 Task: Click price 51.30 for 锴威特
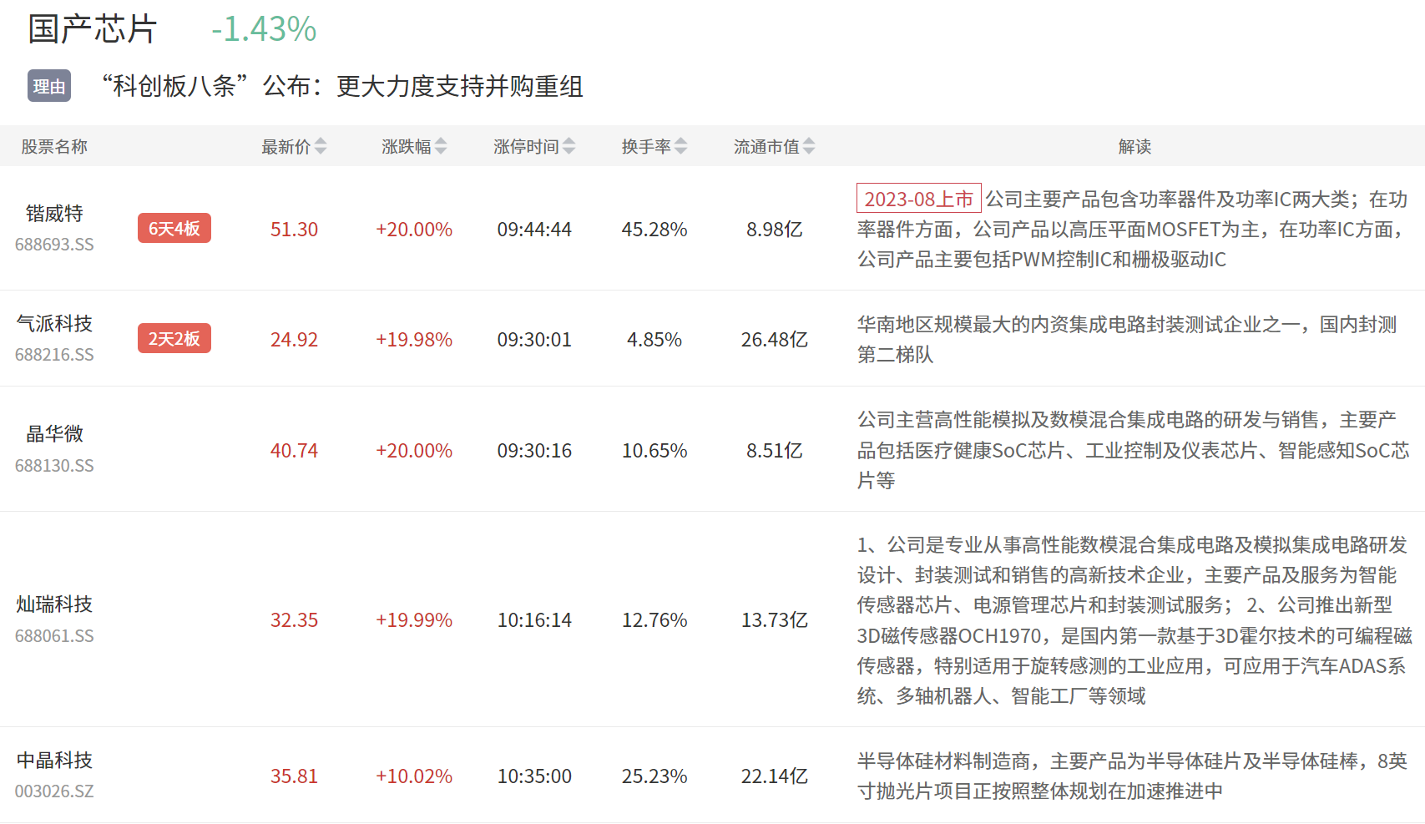[x=294, y=230]
